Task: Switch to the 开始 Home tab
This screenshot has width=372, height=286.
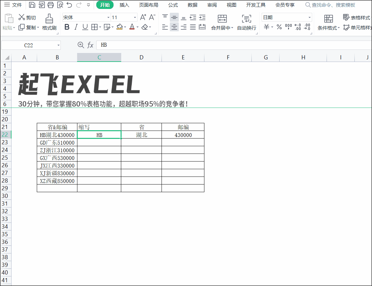Action: [105, 5]
